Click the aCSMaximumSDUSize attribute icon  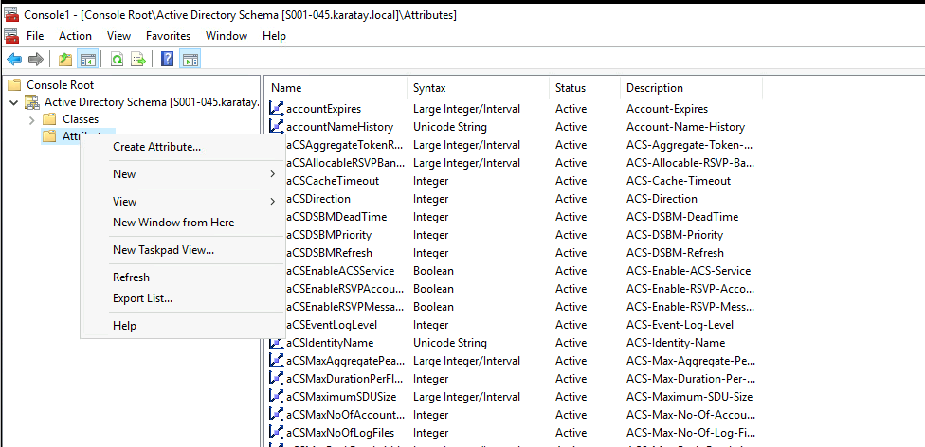tap(276, 396)
